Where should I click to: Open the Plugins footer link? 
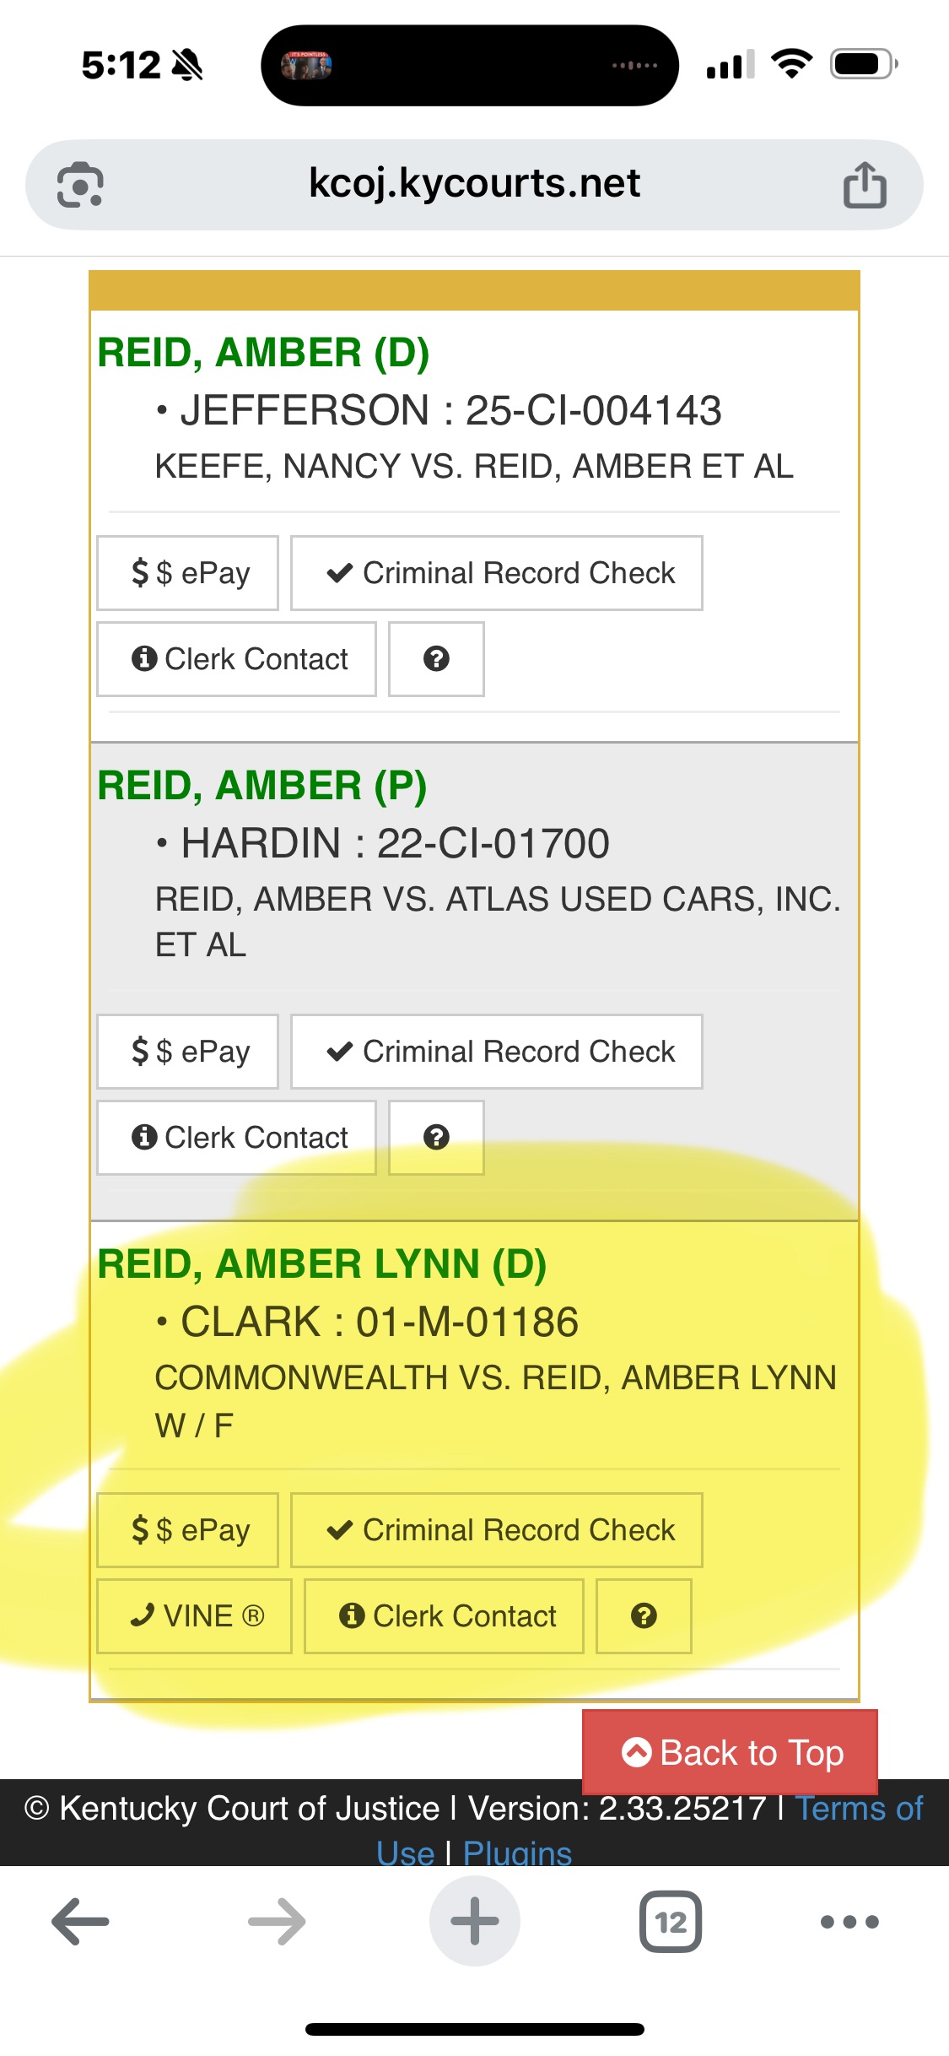(x=517, y=1853)
